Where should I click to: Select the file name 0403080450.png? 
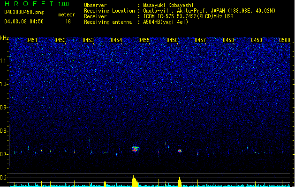[x=24, y=12]
